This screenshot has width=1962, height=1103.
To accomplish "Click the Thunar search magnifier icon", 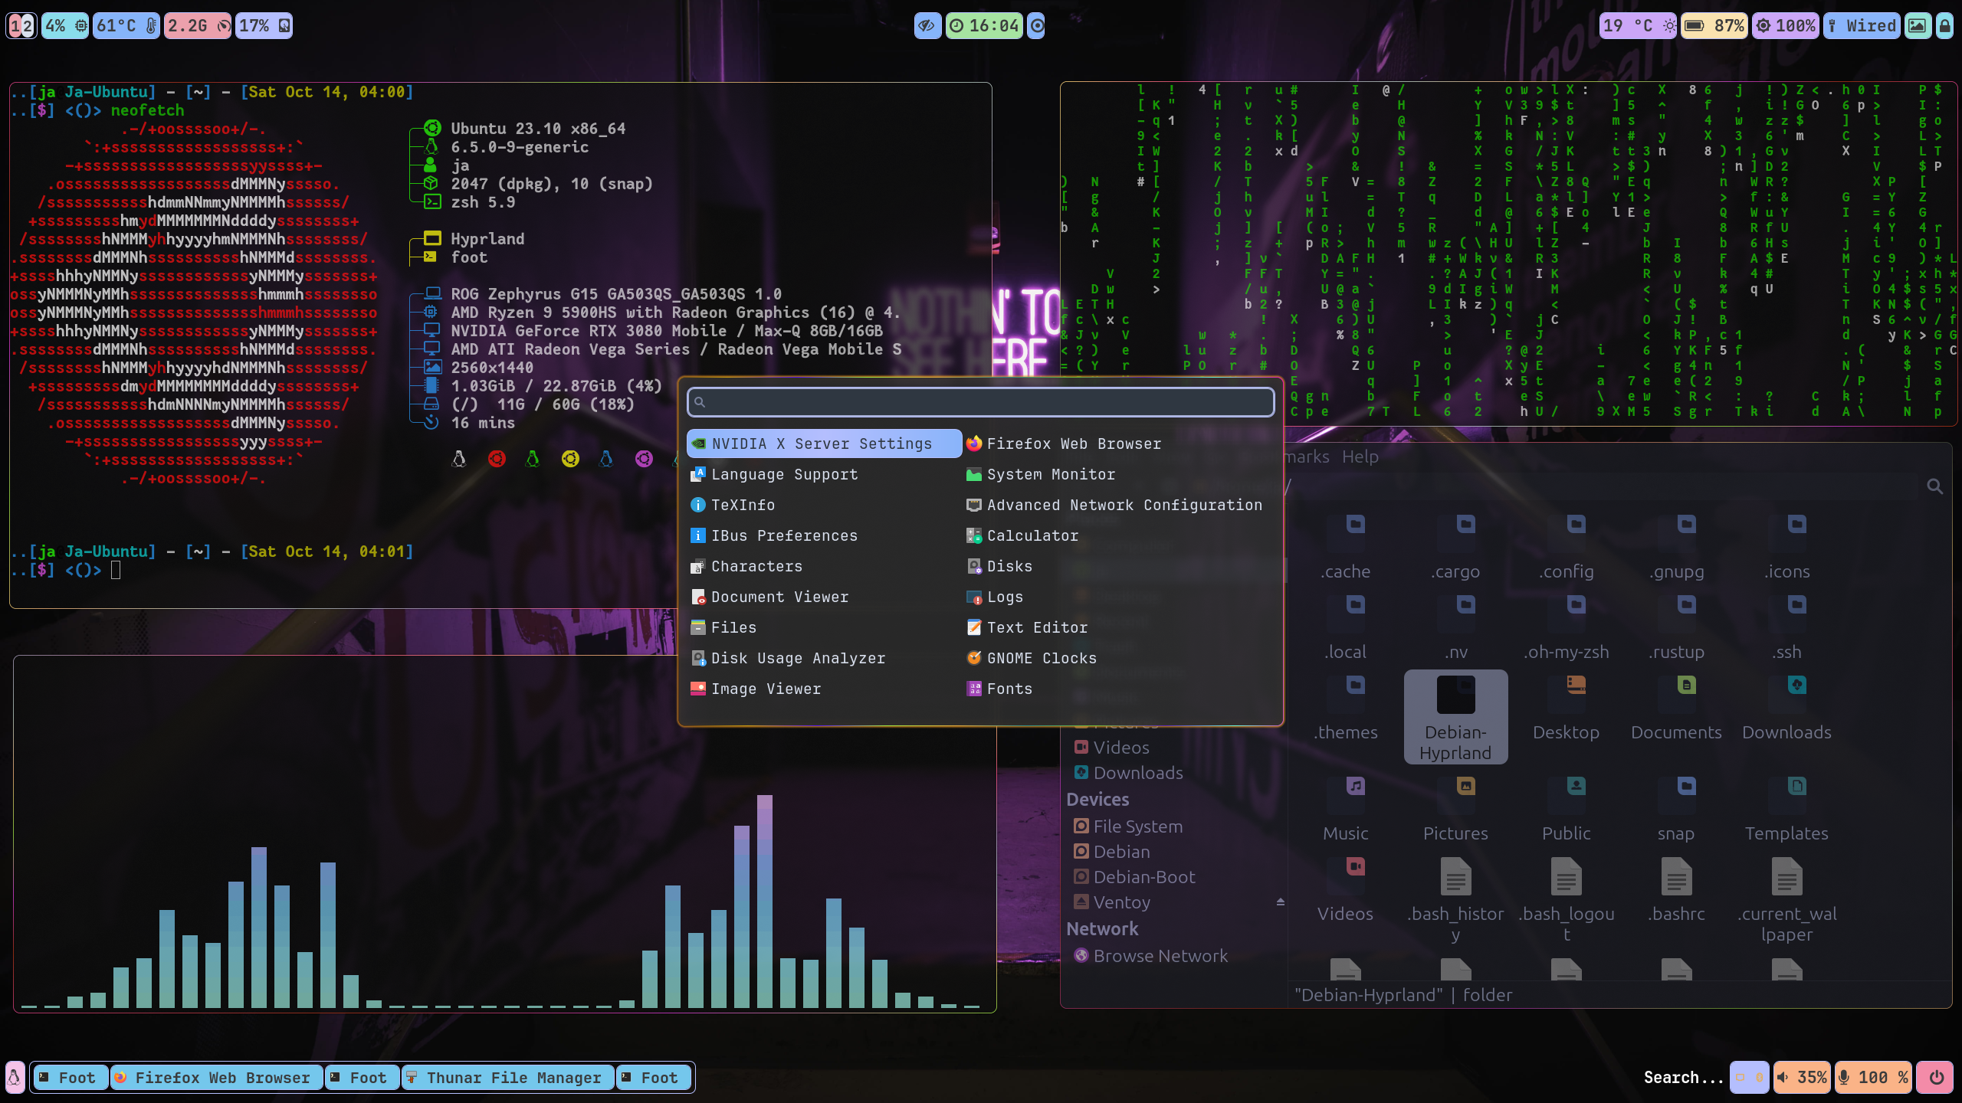I will pyautogui.click(x=1934, y=486).
